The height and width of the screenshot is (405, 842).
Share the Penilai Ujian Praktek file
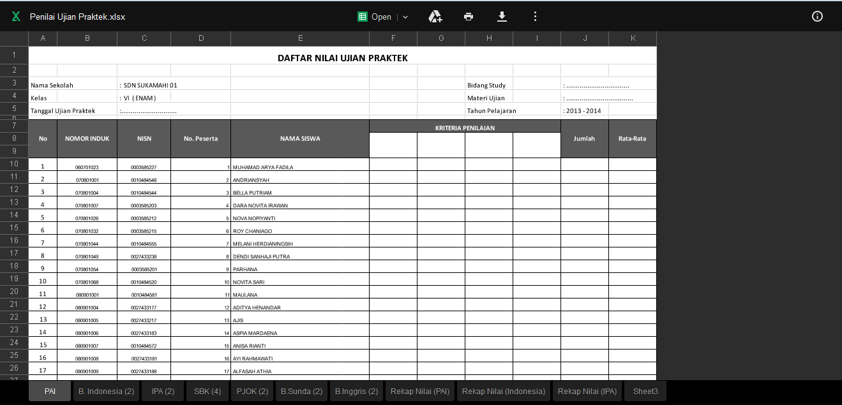(x=435, y=17)
